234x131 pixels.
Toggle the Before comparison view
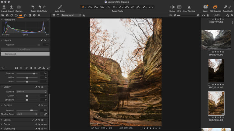tap(172, 7)
